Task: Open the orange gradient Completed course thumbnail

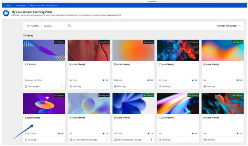Action: click(133, 50)
